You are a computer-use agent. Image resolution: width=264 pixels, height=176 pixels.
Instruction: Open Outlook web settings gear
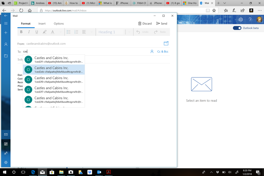pyautogui.click(x=241, y=19)
